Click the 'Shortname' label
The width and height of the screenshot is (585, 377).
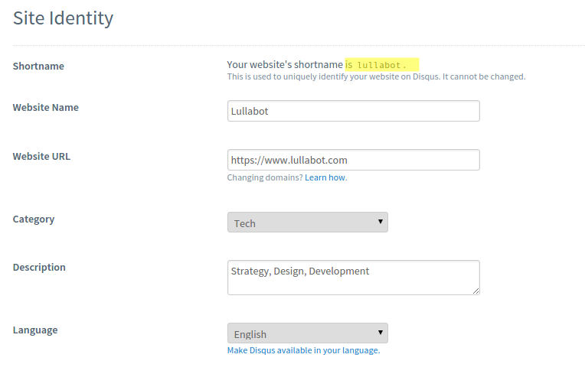click(x=38, y=66)
